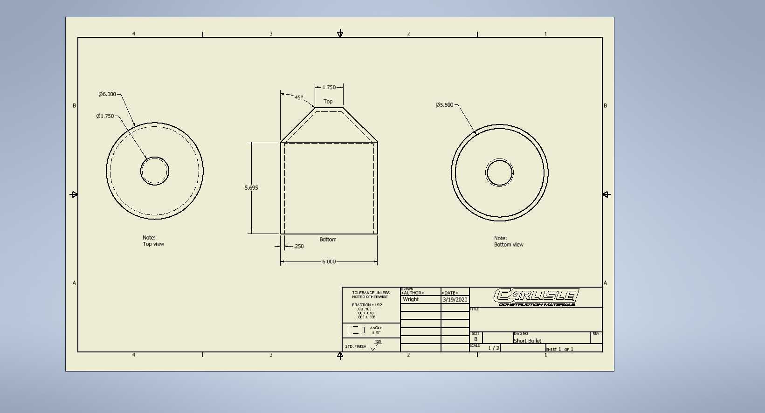Pick the 45° angle dimension
This screenshot has width=765, height=413.
coord(298,97)
